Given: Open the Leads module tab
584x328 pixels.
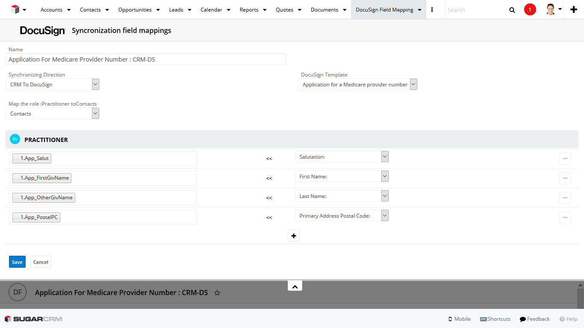Looking at the screenshot, I should pyautogui.click(x=176, y=10).
